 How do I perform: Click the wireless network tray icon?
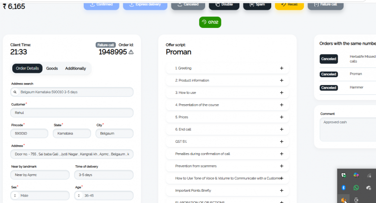pos(369,176)
